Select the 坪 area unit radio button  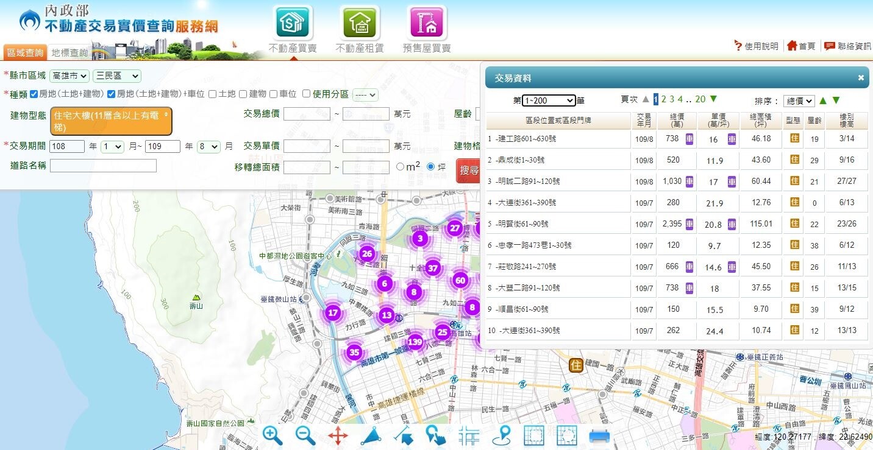pos(431,166)
